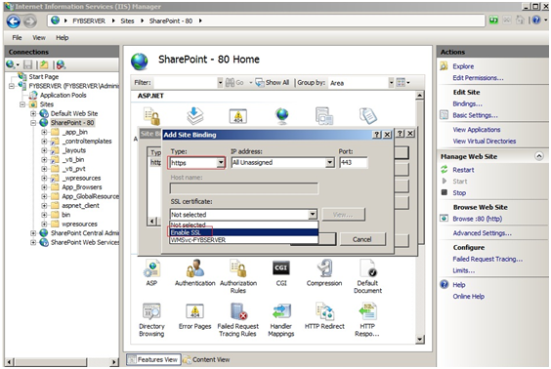
Task: Click the ASP.NET lock-and-list icon
Action: click(x=151, y=116)
